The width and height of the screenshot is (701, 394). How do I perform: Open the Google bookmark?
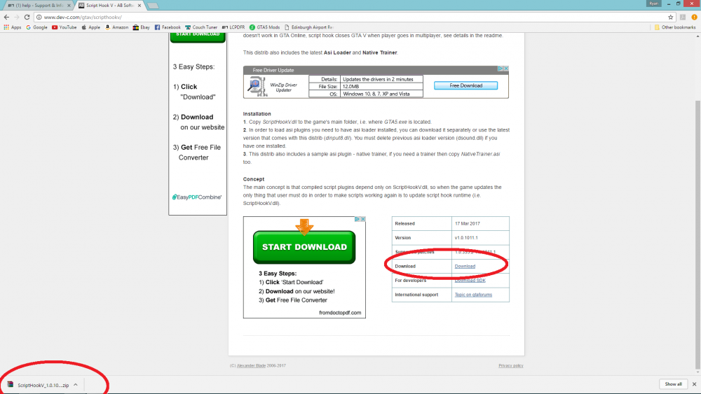pyautogui.click(x=36, y=27)
